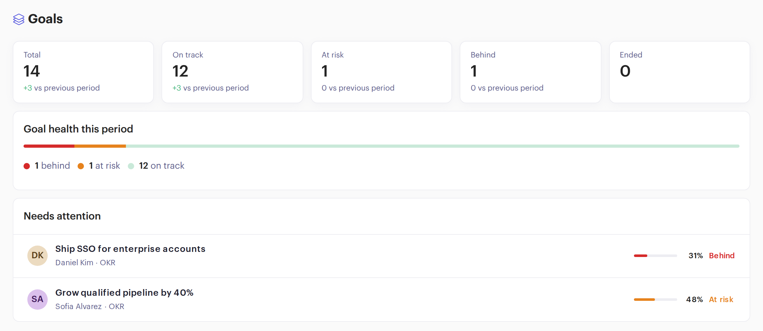The image size is (763, 331).
Task: Click the green on-track segment of health bar
Action: pos(433,146)
